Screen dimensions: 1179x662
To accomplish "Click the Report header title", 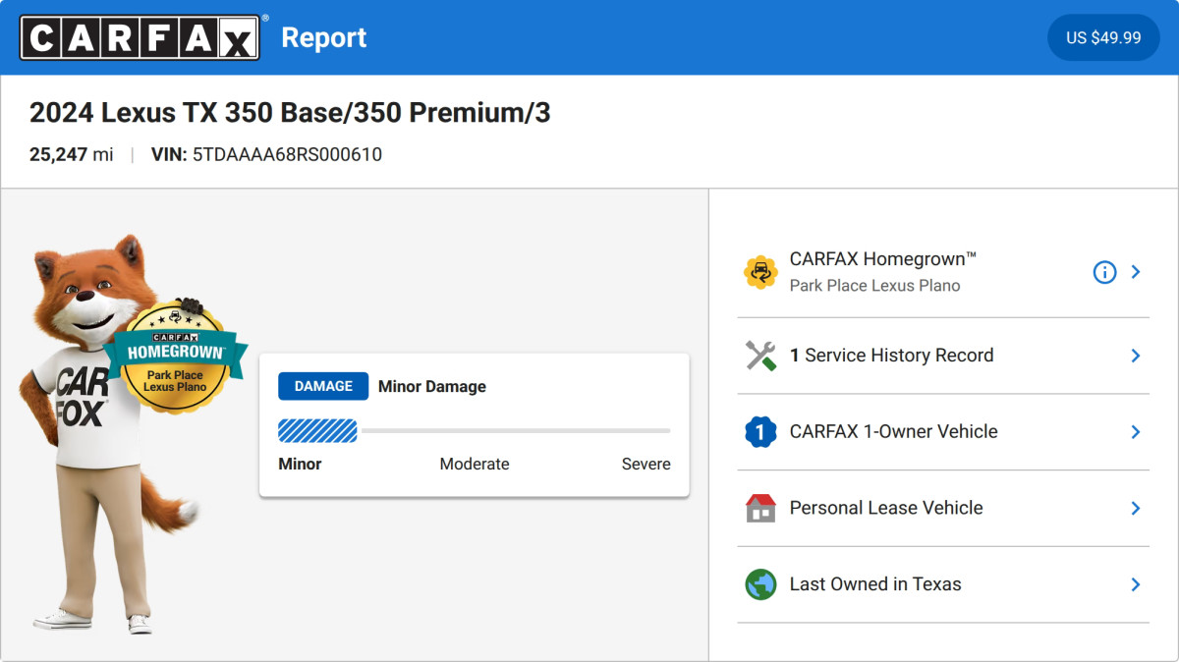I will pyautogui.click(x=324, y=37).
